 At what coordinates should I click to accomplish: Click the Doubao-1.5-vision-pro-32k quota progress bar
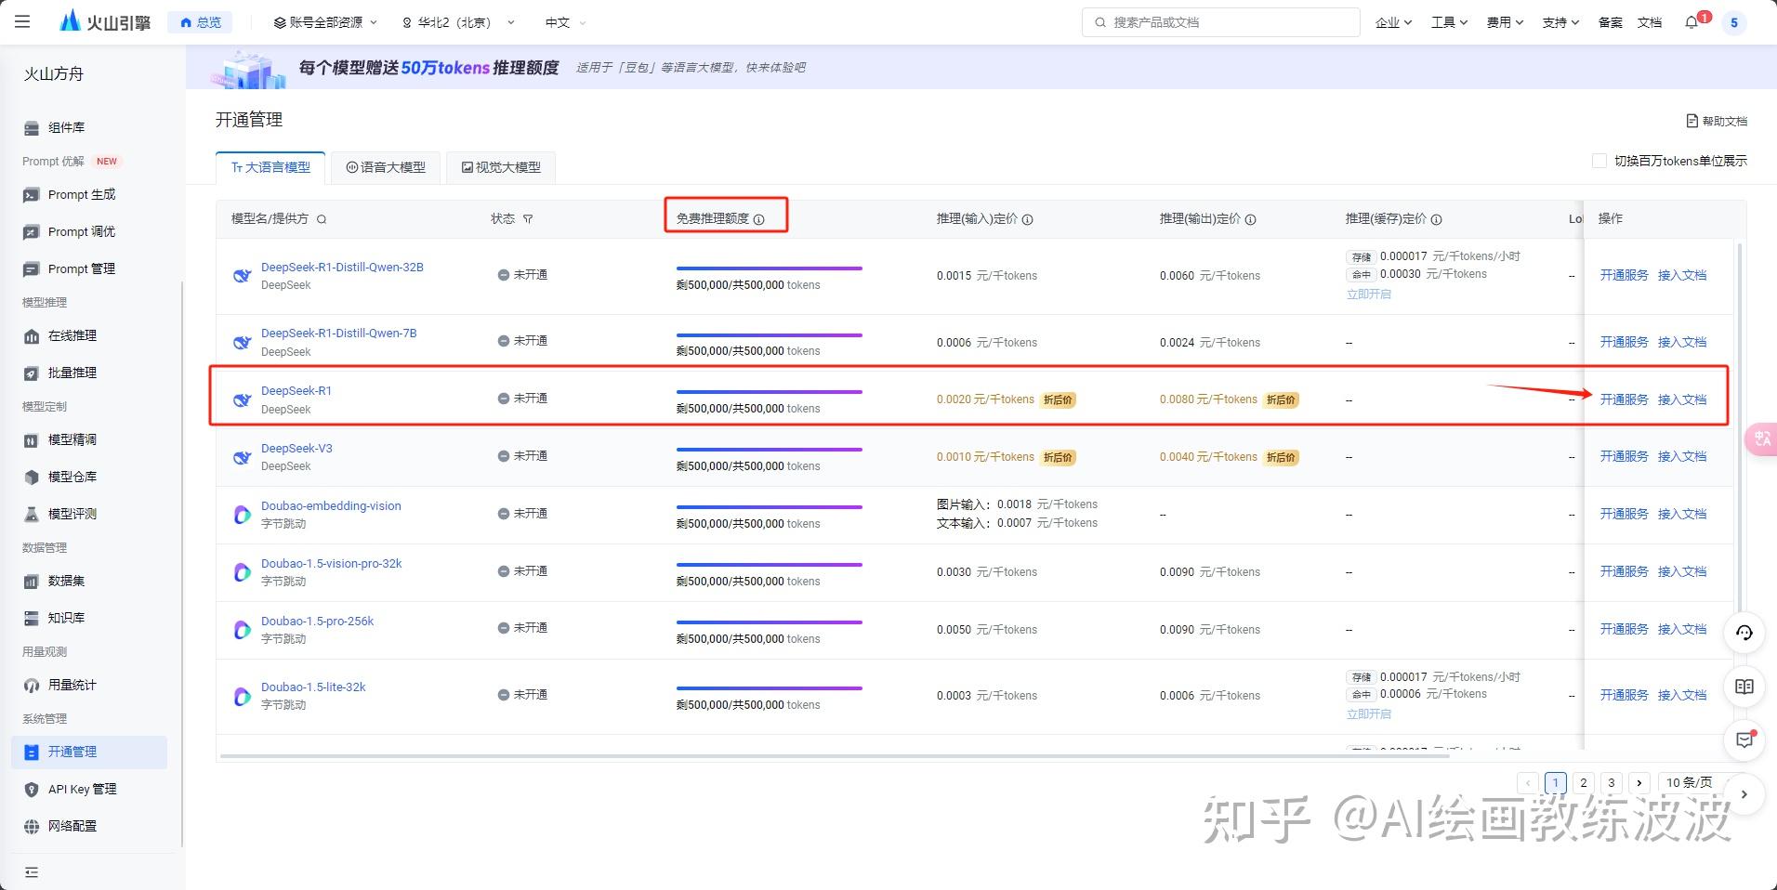[770, 565]
